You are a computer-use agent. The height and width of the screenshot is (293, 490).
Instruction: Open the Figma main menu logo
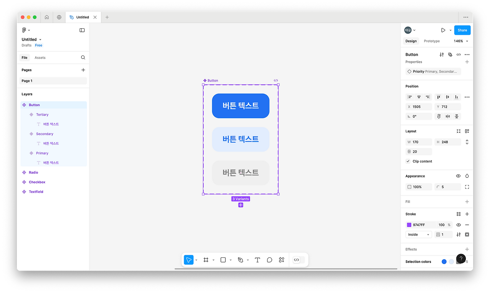coord(24,30)
